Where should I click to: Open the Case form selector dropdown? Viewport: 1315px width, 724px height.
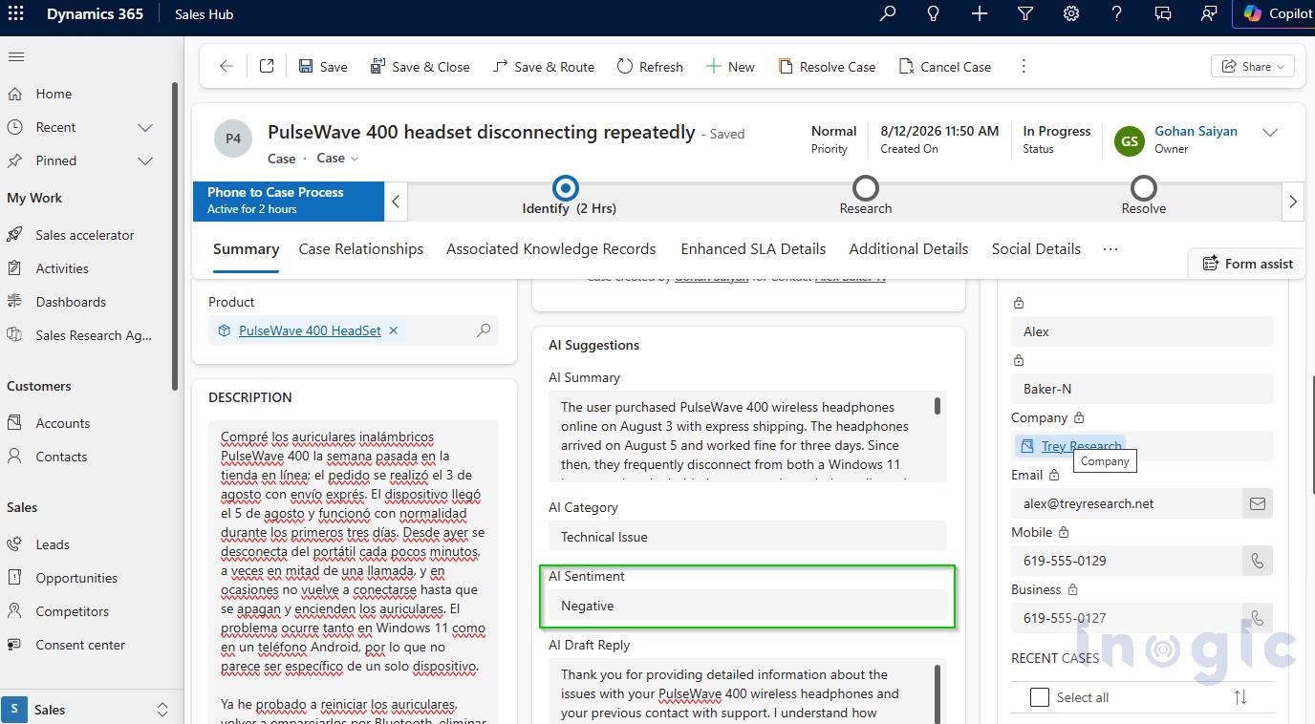(x=337, y=159)
